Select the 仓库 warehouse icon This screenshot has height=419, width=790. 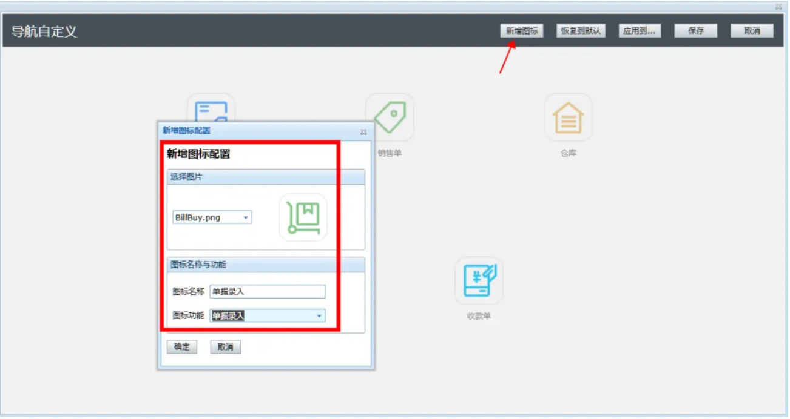click(x=568, y=117)
